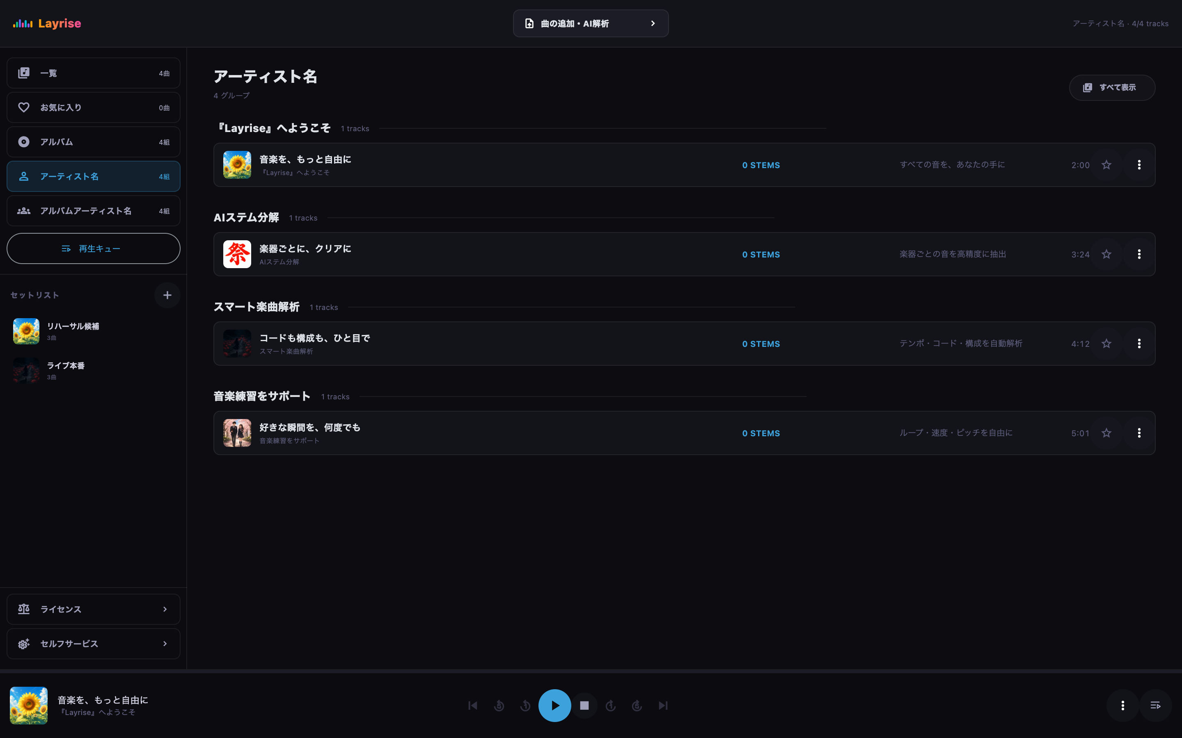Viewport: 1182px width, 738px height.
Task: Skip to next track in player
Action: [x=663, y=706]
